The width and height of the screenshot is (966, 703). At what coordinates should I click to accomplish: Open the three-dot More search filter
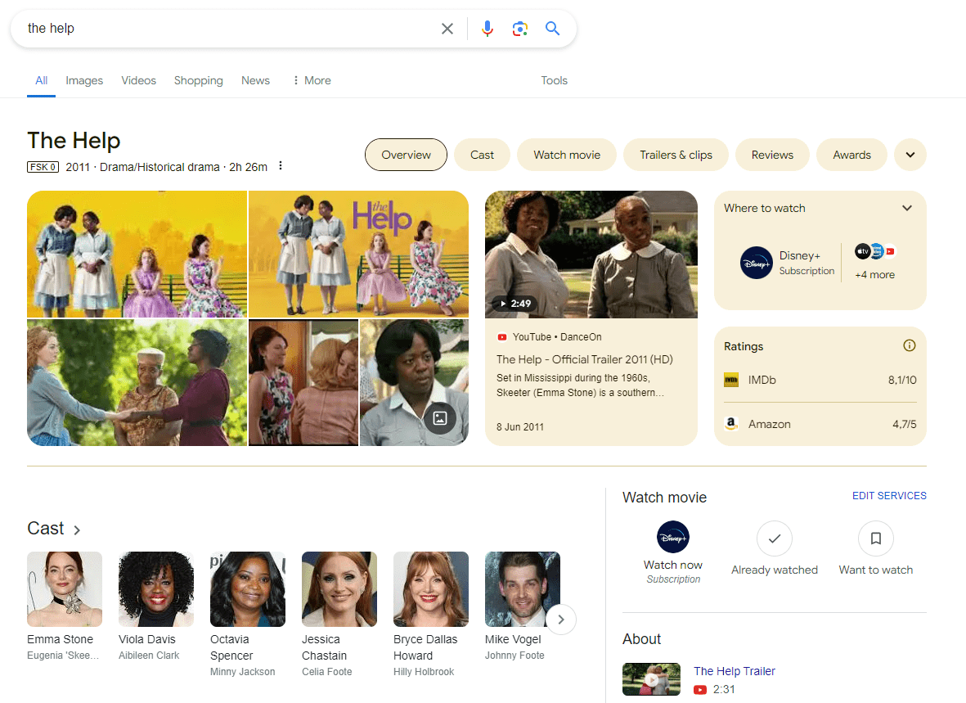312,80
